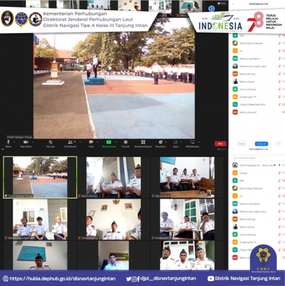
Task: Click the blue next-page arrow in thumbnail strip
Action: (211, 9)
